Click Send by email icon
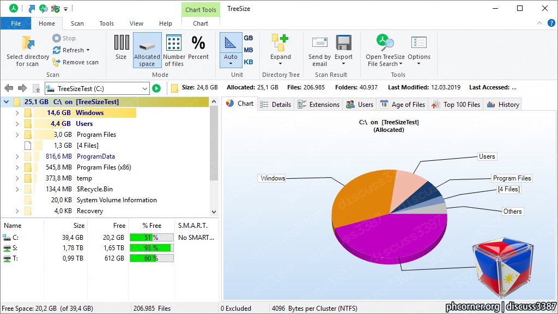Screen dimensions: 558x314 pos(319,43)
